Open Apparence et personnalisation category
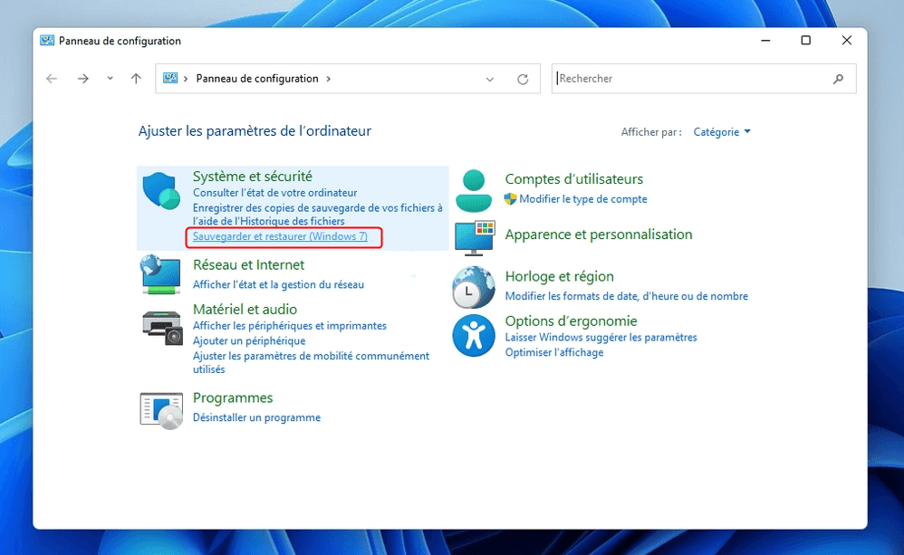 click(599, 234)
